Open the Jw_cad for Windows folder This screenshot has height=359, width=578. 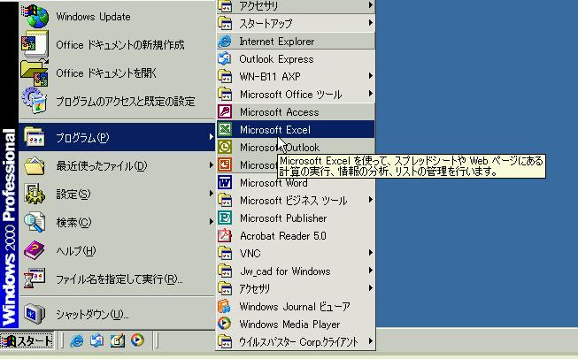pyautogui.click(x=296, y=271)
